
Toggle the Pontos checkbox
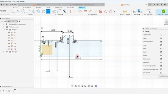point(161,55)
